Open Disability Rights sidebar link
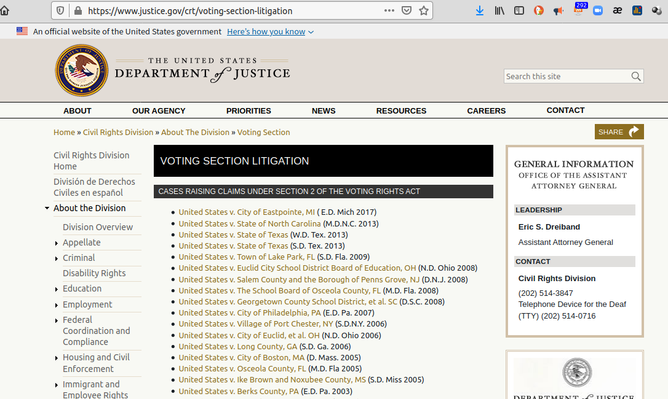 coord(94,273)
